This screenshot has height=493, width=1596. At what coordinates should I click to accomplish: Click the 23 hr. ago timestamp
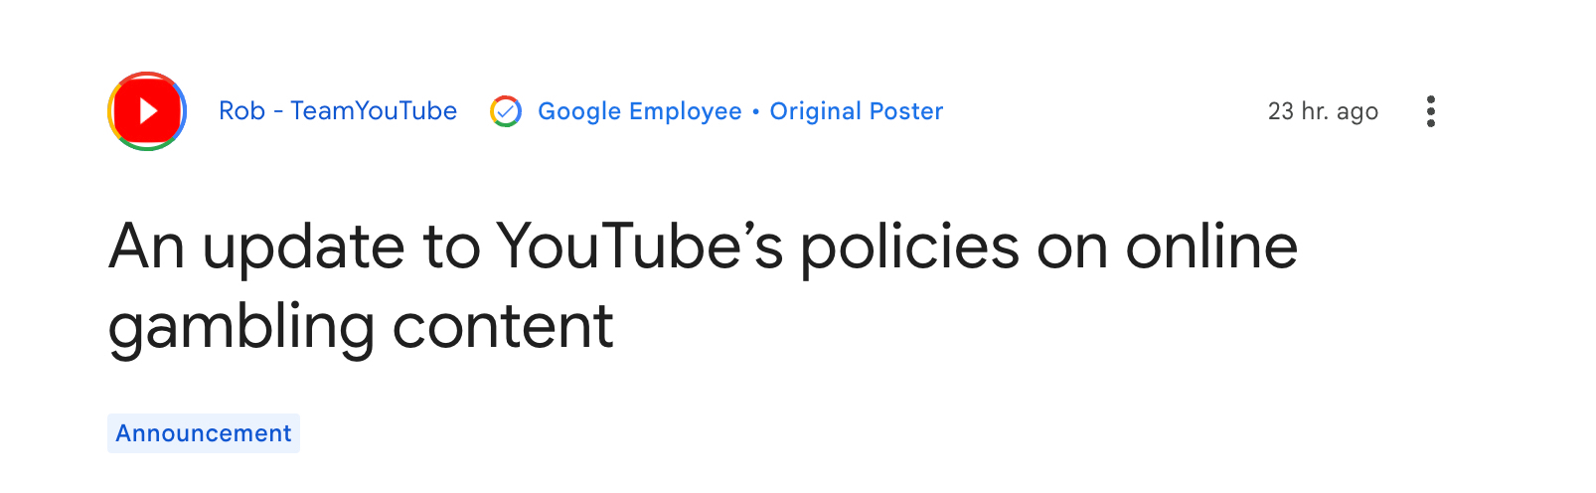coord(1323,111)
